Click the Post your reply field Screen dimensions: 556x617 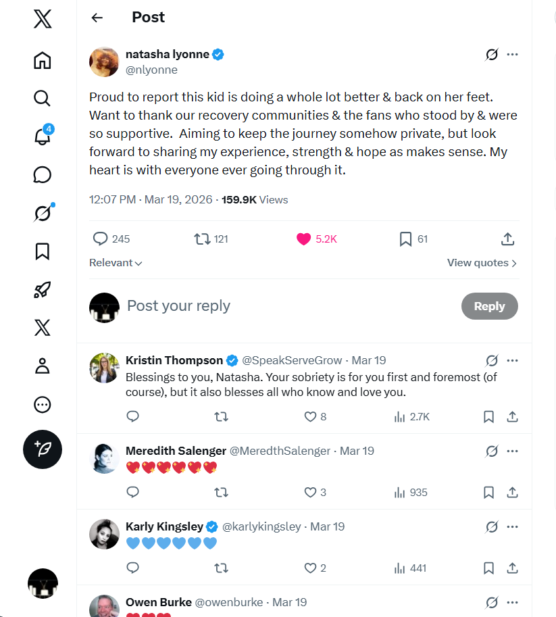[270, 306]
